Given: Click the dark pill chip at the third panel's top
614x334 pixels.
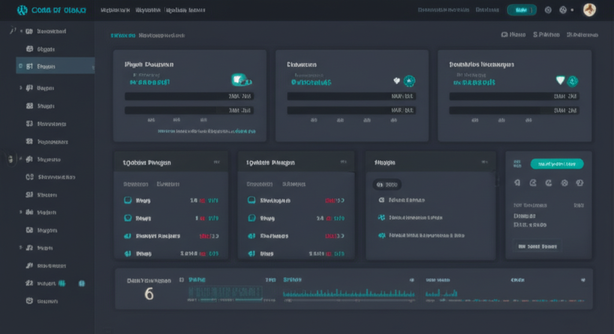Looking at the screenshot, I should point(387,184).
